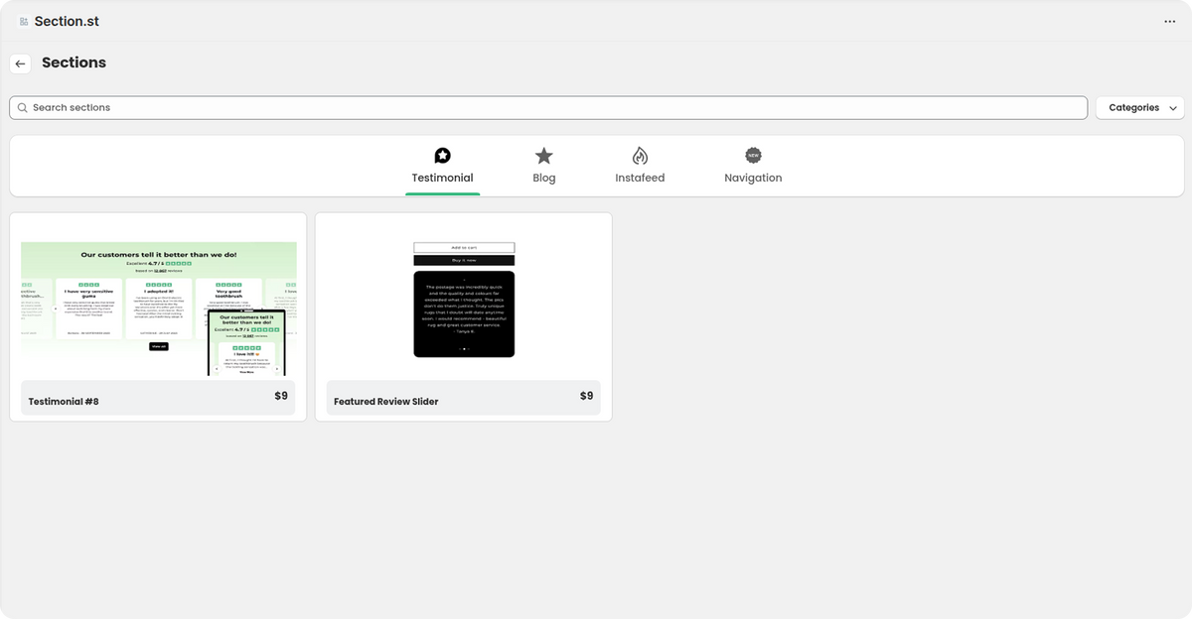Open the Featured Review Slider preview image
The height and width of the screenshot is (619, 1192).
(464, 301)
